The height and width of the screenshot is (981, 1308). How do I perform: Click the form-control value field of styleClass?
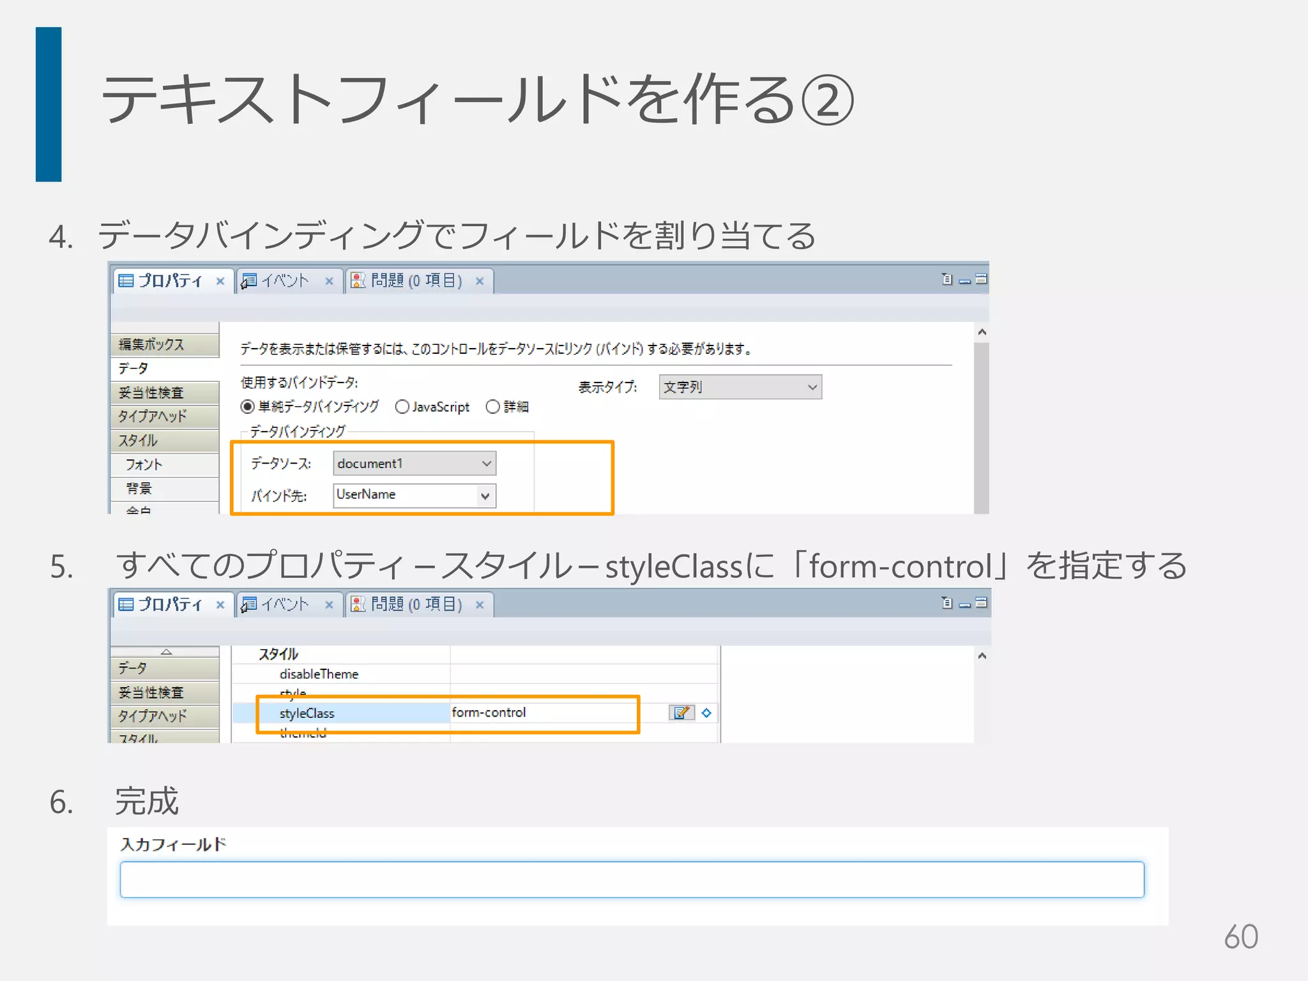(559, 713)
